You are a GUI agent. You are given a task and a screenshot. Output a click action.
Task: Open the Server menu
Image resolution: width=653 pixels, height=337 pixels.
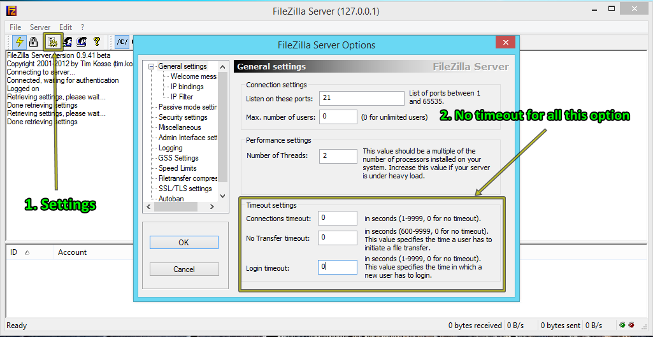pyautogui.click(x=40, y=27)
